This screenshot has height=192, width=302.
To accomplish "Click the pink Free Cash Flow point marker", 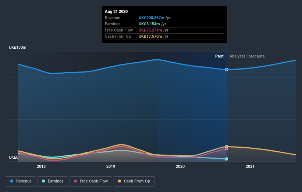I will click(227, 149).
